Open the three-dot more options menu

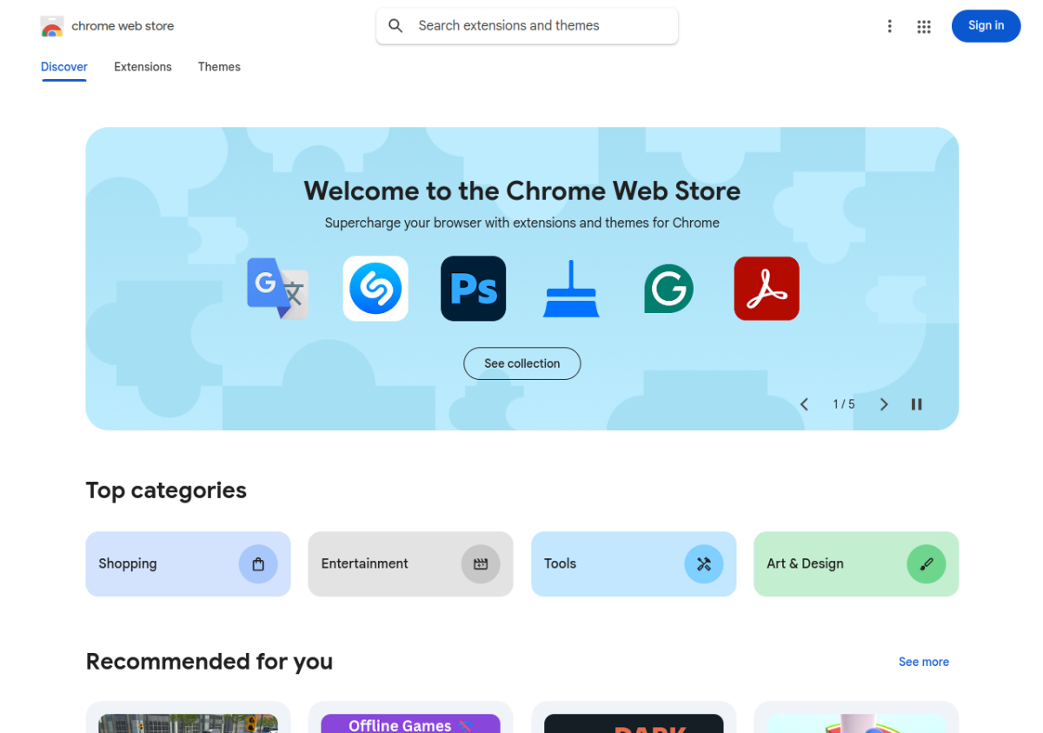click(889, 26)
